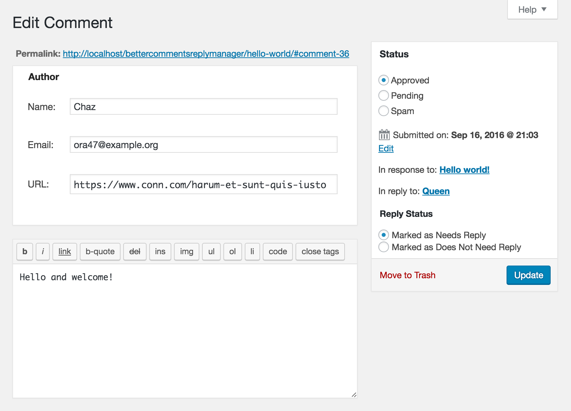Click the textarea resize handle corner
This screenshot has width=571, height=411.
354,395
